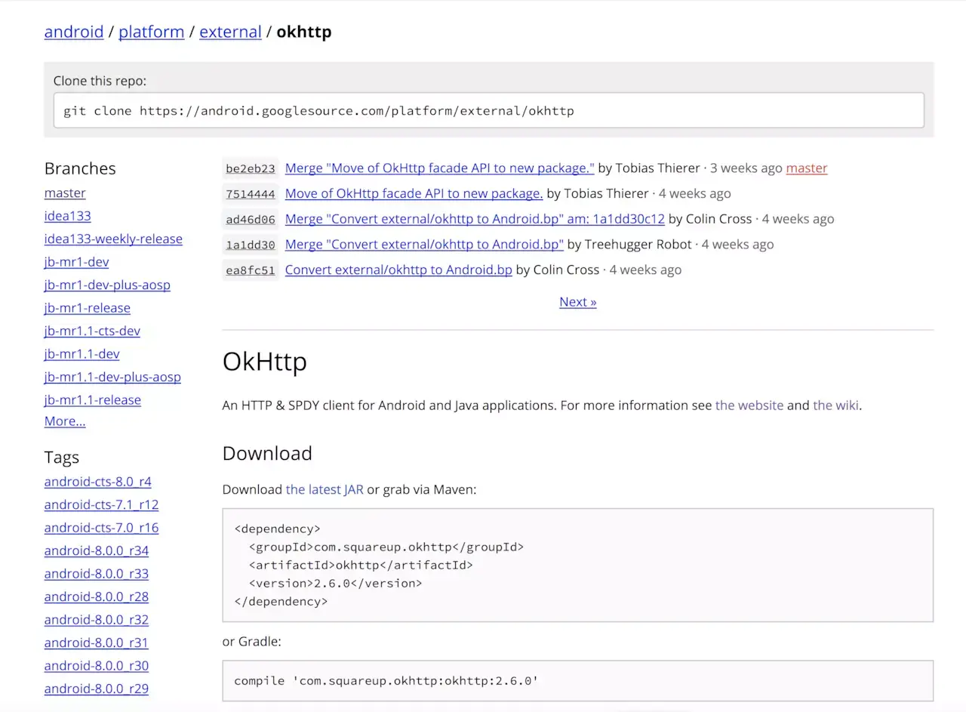Click the git clone URL field

click(x=489, y=110)
